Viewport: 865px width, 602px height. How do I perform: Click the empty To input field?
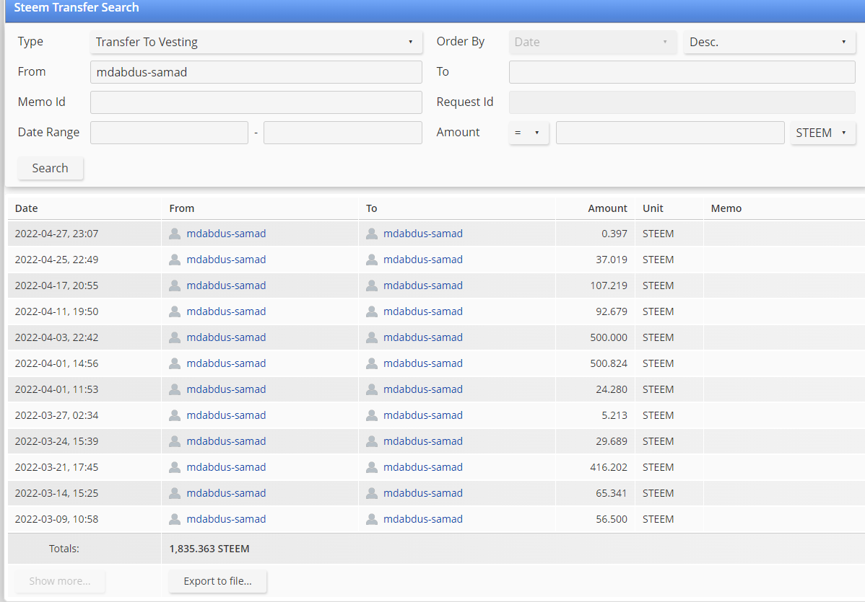[x=682, y=72]
